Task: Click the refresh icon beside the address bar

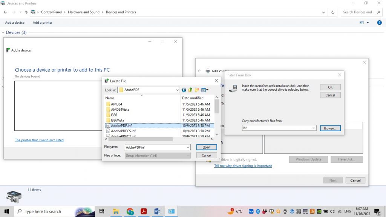Action: pos(332,12)
